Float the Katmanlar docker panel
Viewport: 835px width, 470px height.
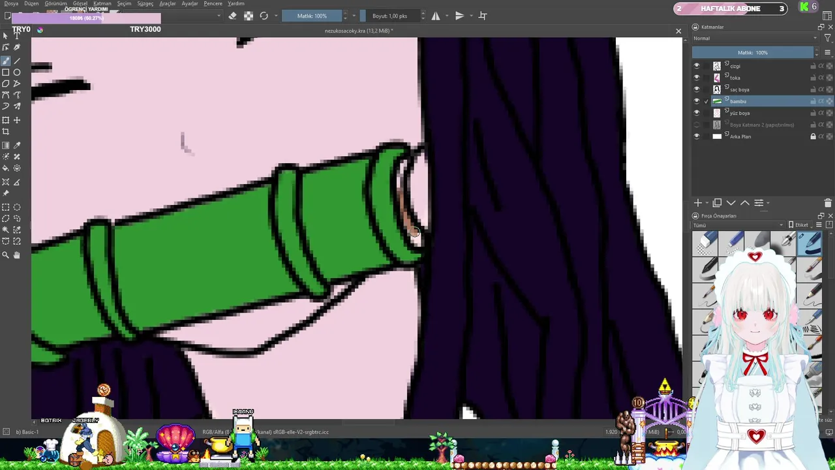[x=821, y=27]
